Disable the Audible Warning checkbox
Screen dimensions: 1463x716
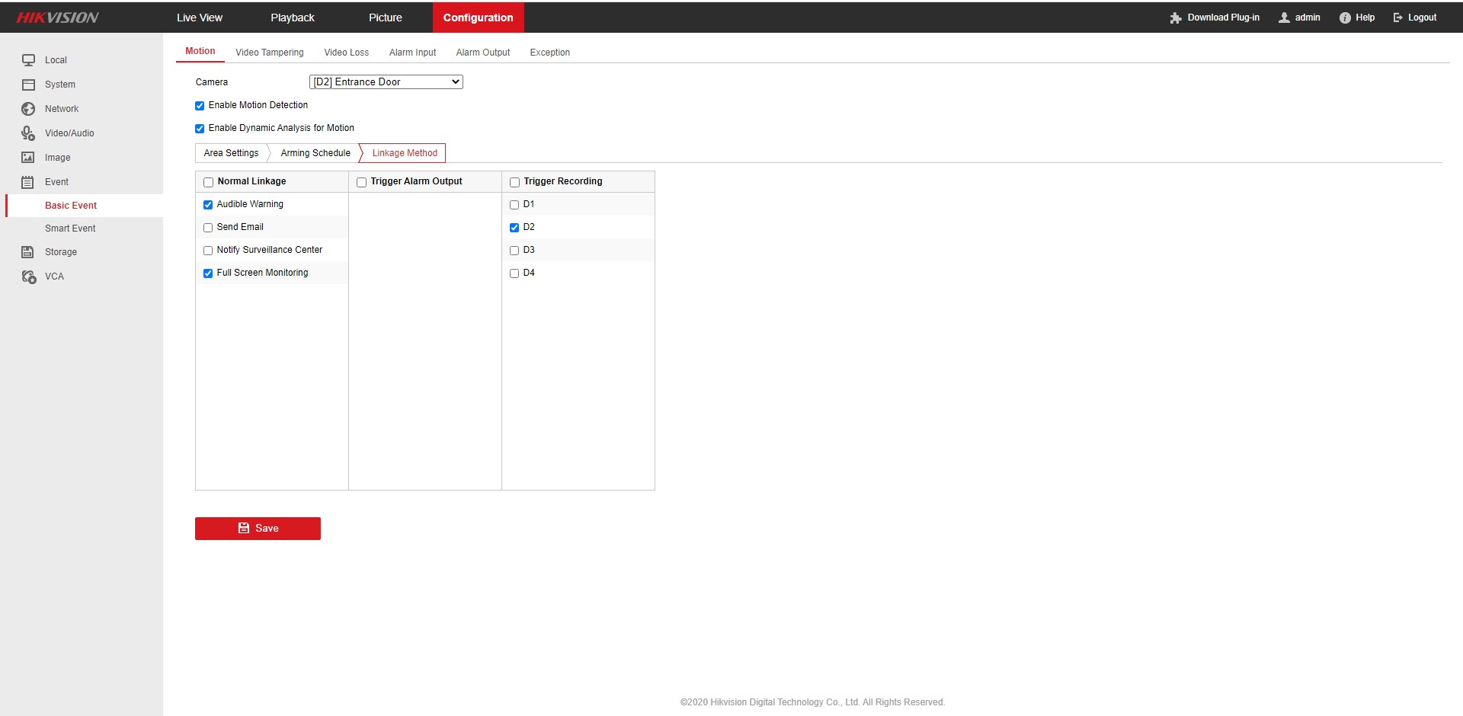pos(208,205)
